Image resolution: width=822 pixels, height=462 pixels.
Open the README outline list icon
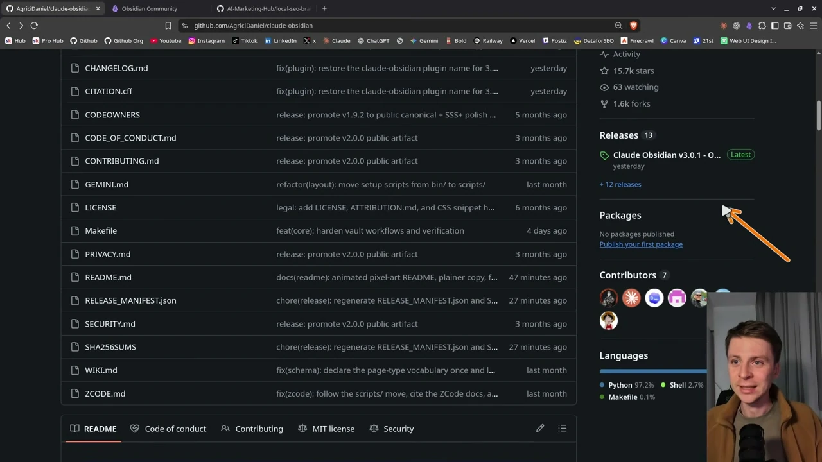[562, 429]
